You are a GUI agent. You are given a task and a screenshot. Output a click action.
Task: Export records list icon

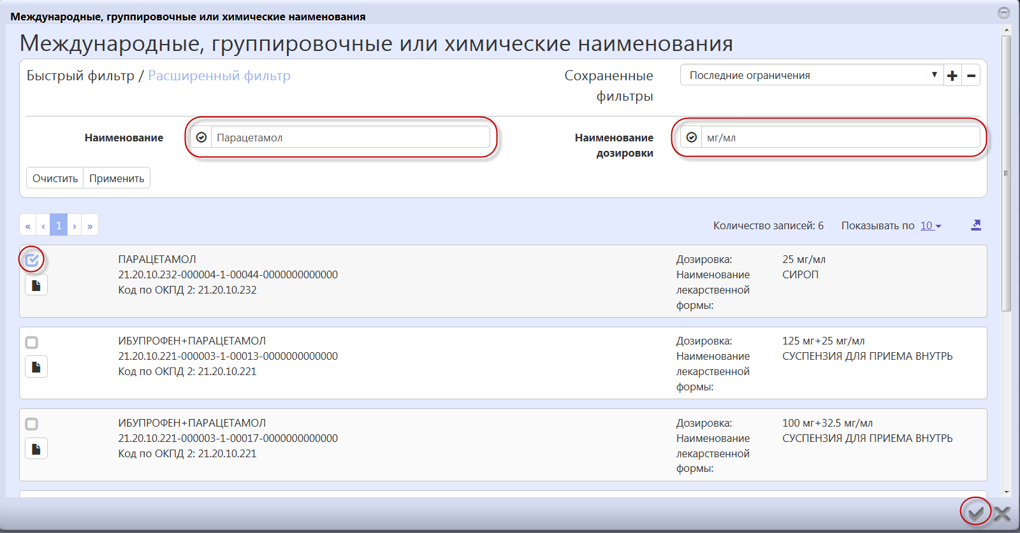click(976, 225)
